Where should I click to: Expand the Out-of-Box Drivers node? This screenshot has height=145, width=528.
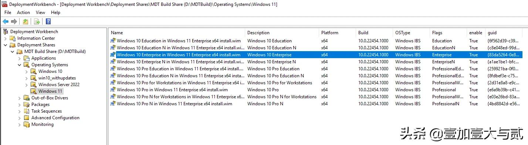tap(20, 98)
